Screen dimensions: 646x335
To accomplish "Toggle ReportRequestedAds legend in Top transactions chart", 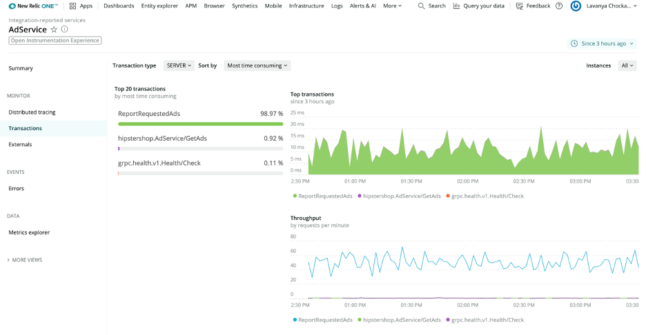I will coord(322,196).
